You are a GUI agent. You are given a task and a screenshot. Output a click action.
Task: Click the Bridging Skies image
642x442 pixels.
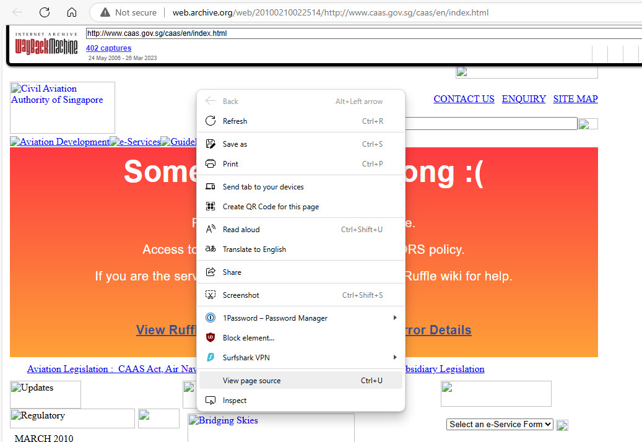point(271,428)
